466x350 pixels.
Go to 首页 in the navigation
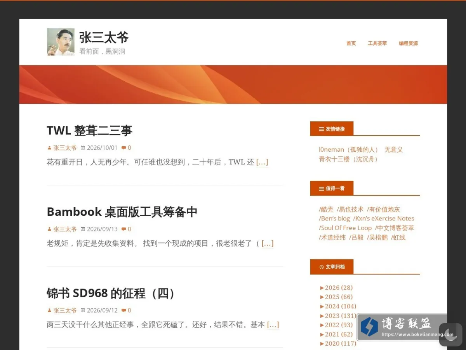(351, 43)
